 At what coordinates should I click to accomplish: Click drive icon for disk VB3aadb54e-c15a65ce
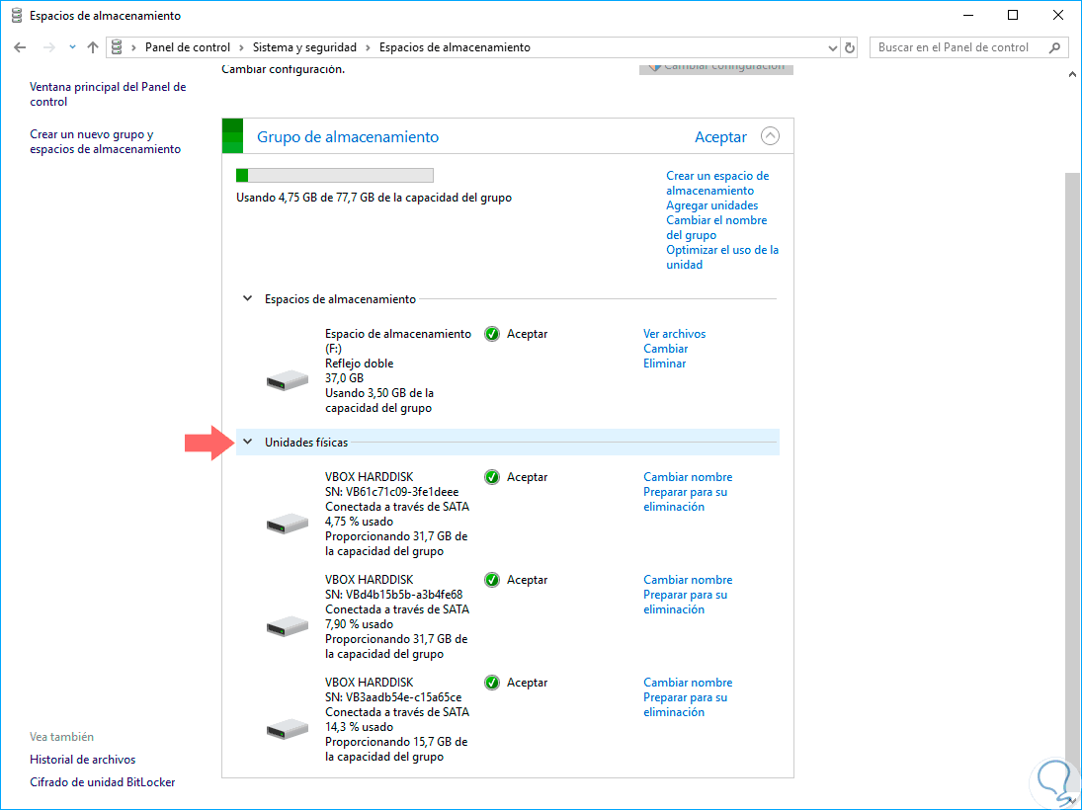coord(288,729)
